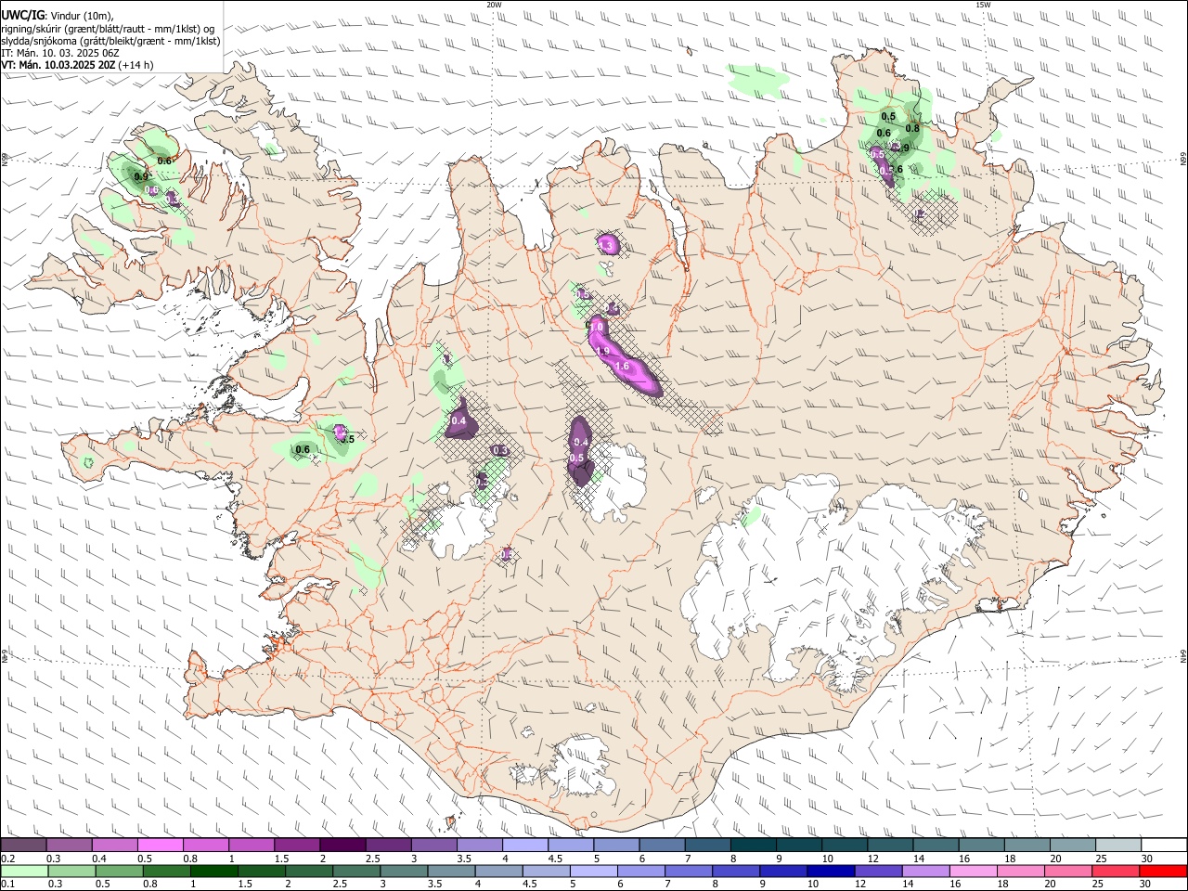This screenshot has width=1188, height=891.
Task: Pick the medium green 0.5–0.8 swatch, lower scale
Action: point(119,871)
